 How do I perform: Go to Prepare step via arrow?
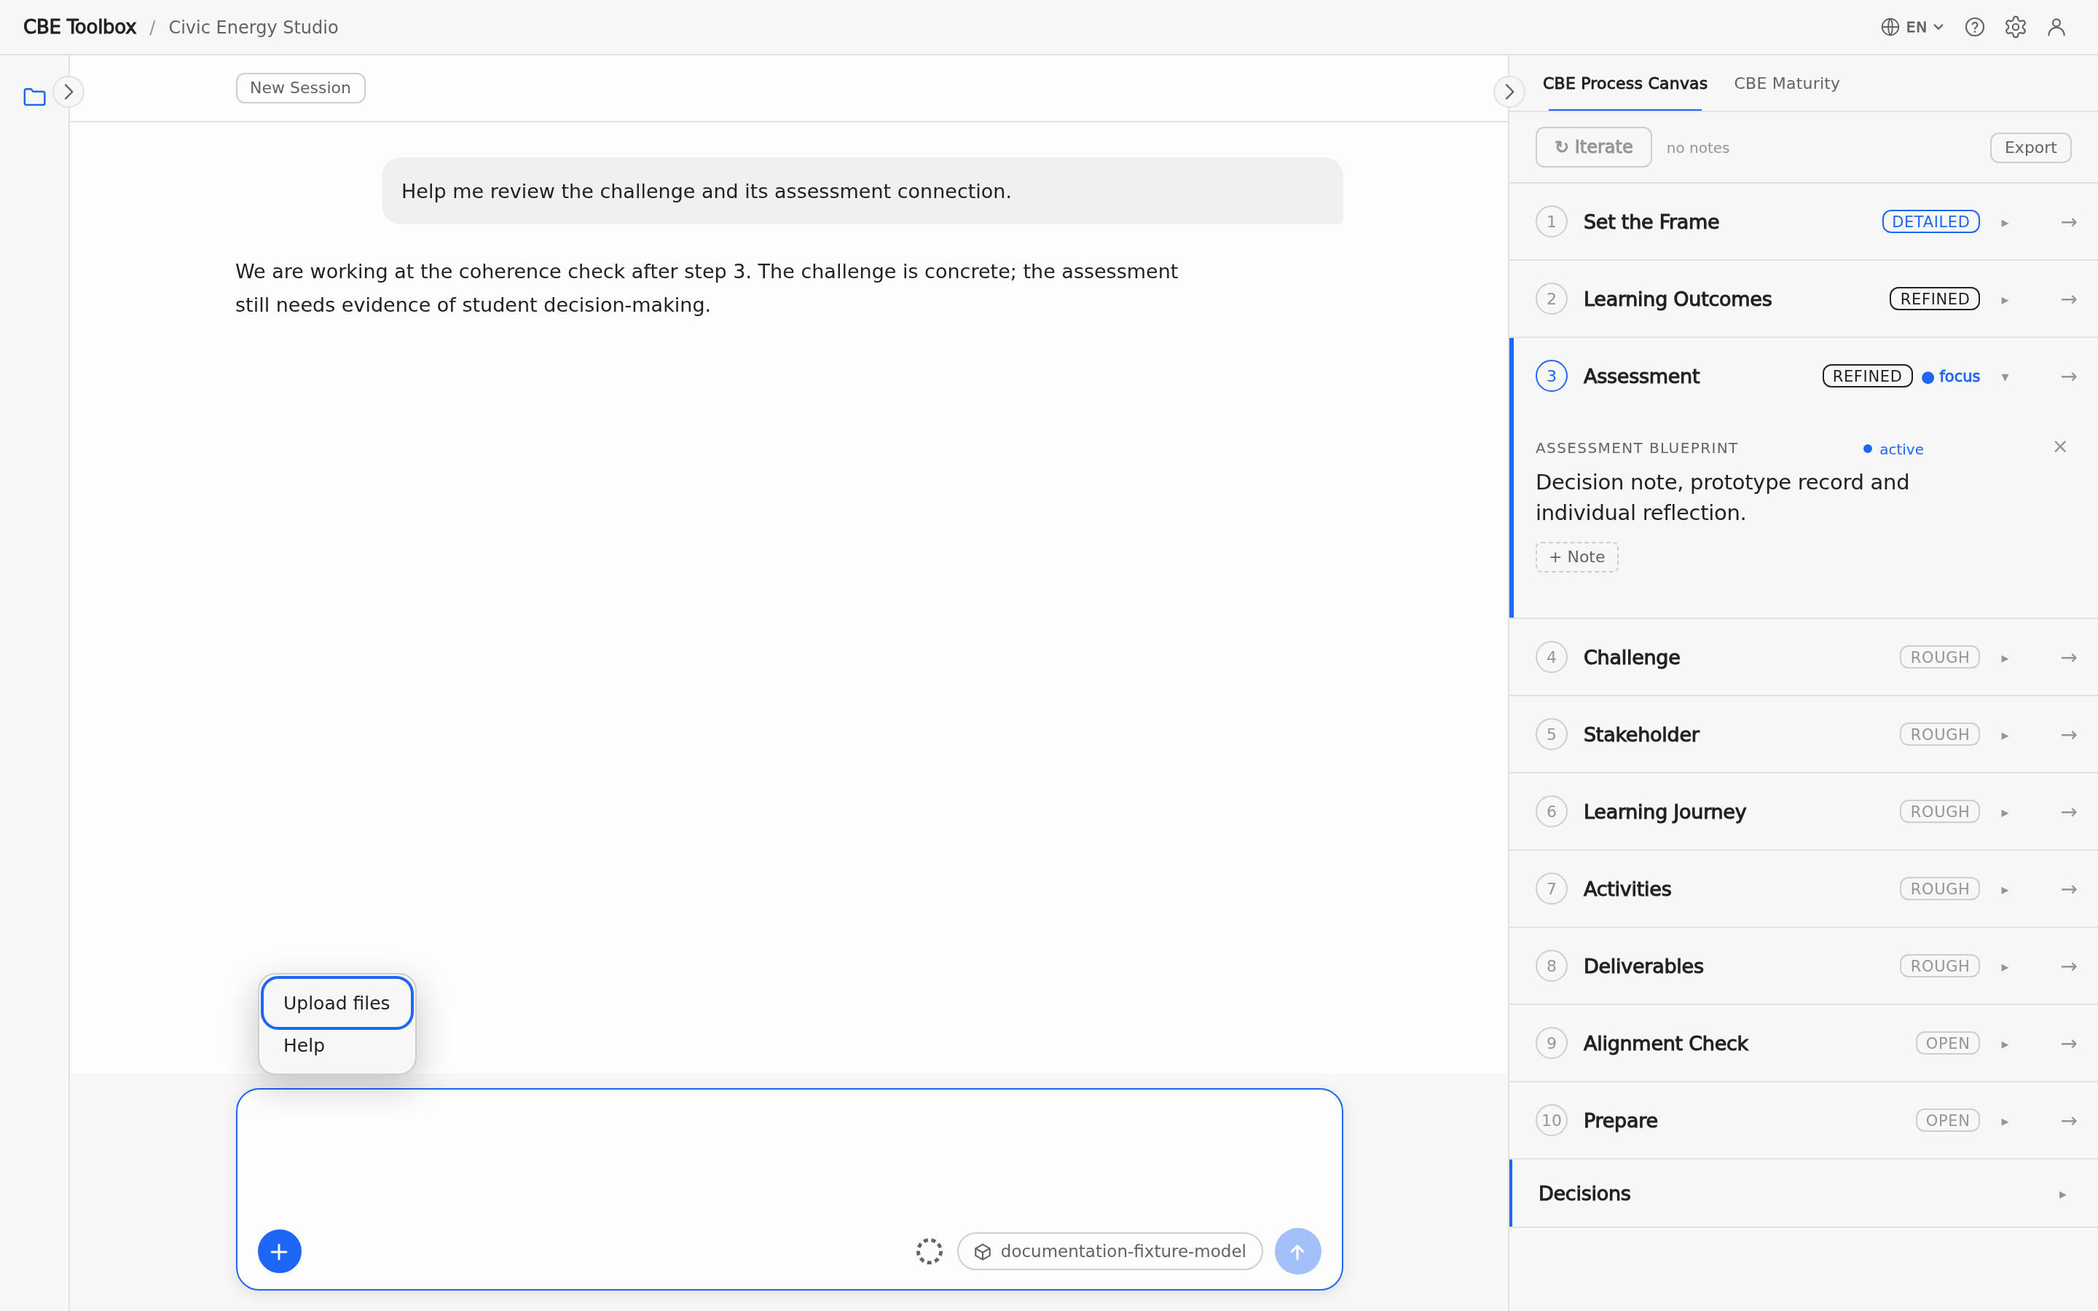click(2069, 1121)
